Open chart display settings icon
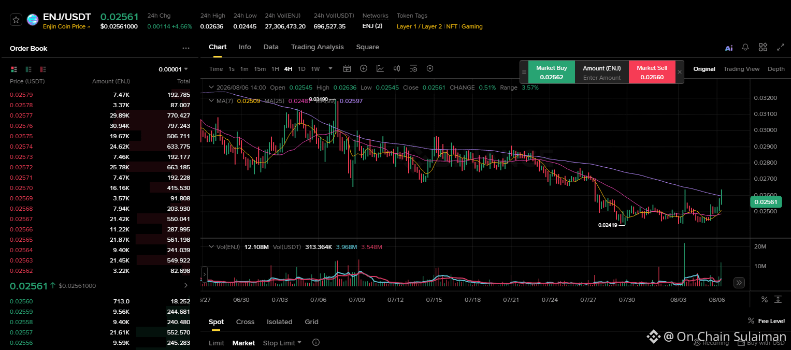The image size is (791, 350). [x=413, y=68]
